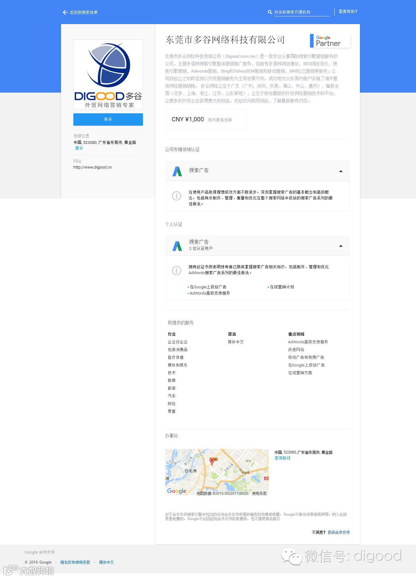
Task: Expand location details via 展开
Action: 79,148
